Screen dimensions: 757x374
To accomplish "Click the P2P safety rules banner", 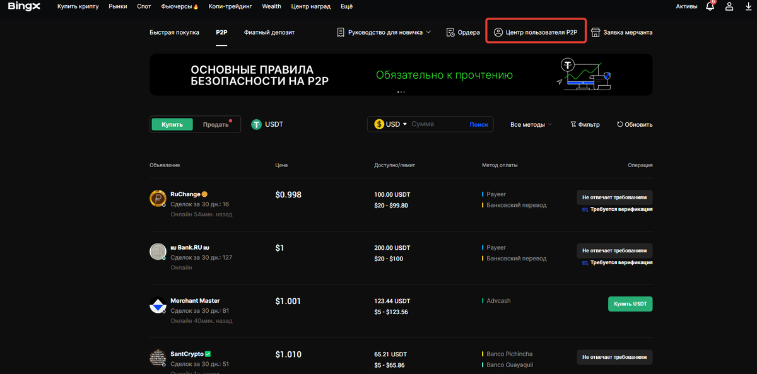I will click(x=401, y=74).
